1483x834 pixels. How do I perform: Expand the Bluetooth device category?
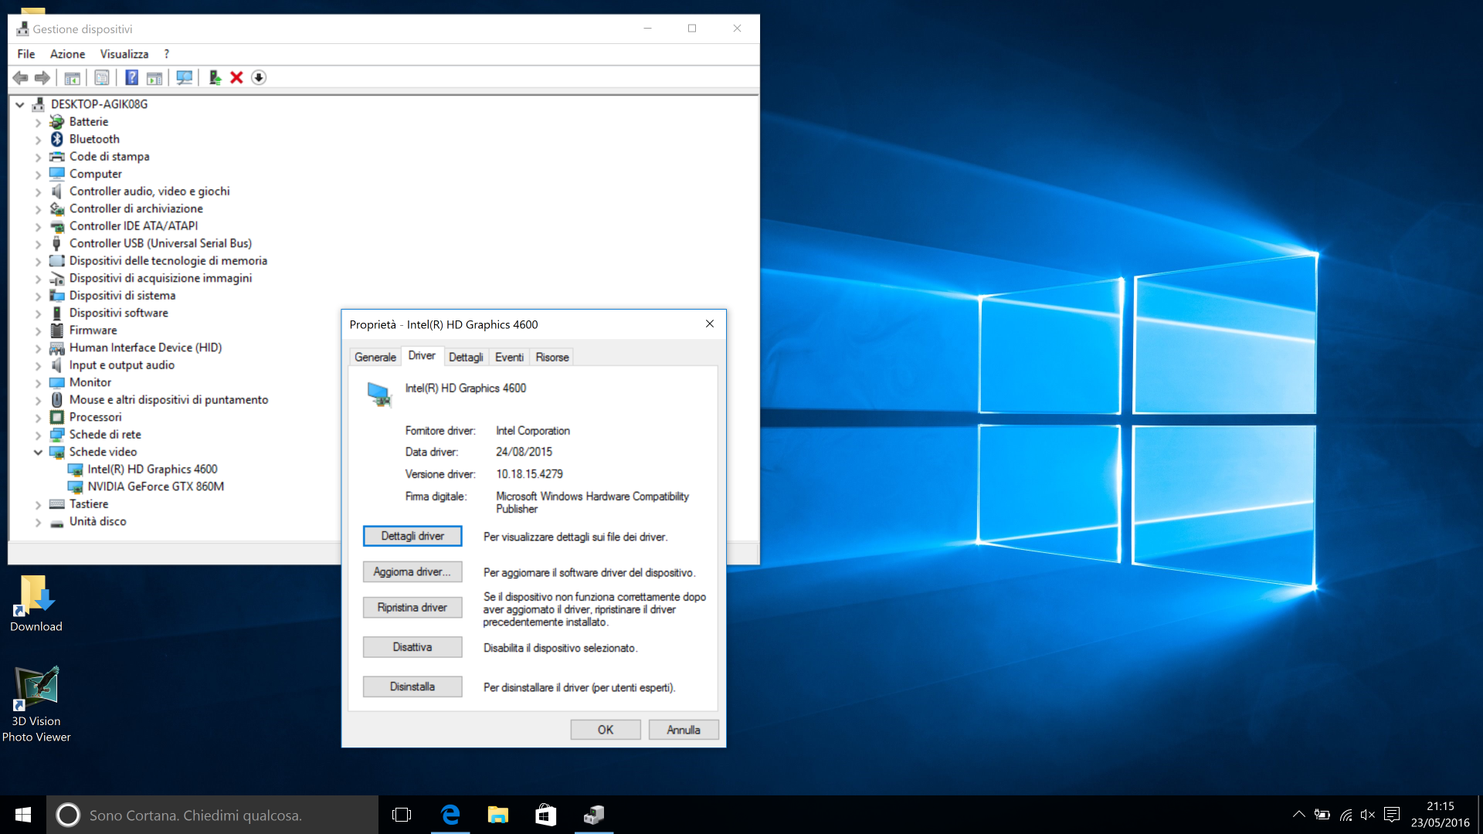click(38, 140)
